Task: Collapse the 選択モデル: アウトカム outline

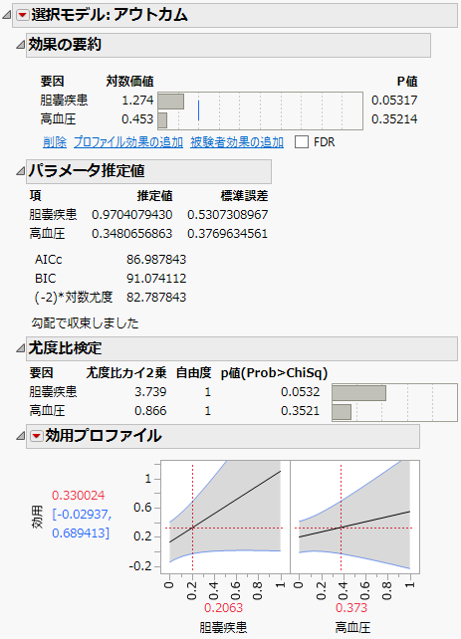Action: coord(7,16)
